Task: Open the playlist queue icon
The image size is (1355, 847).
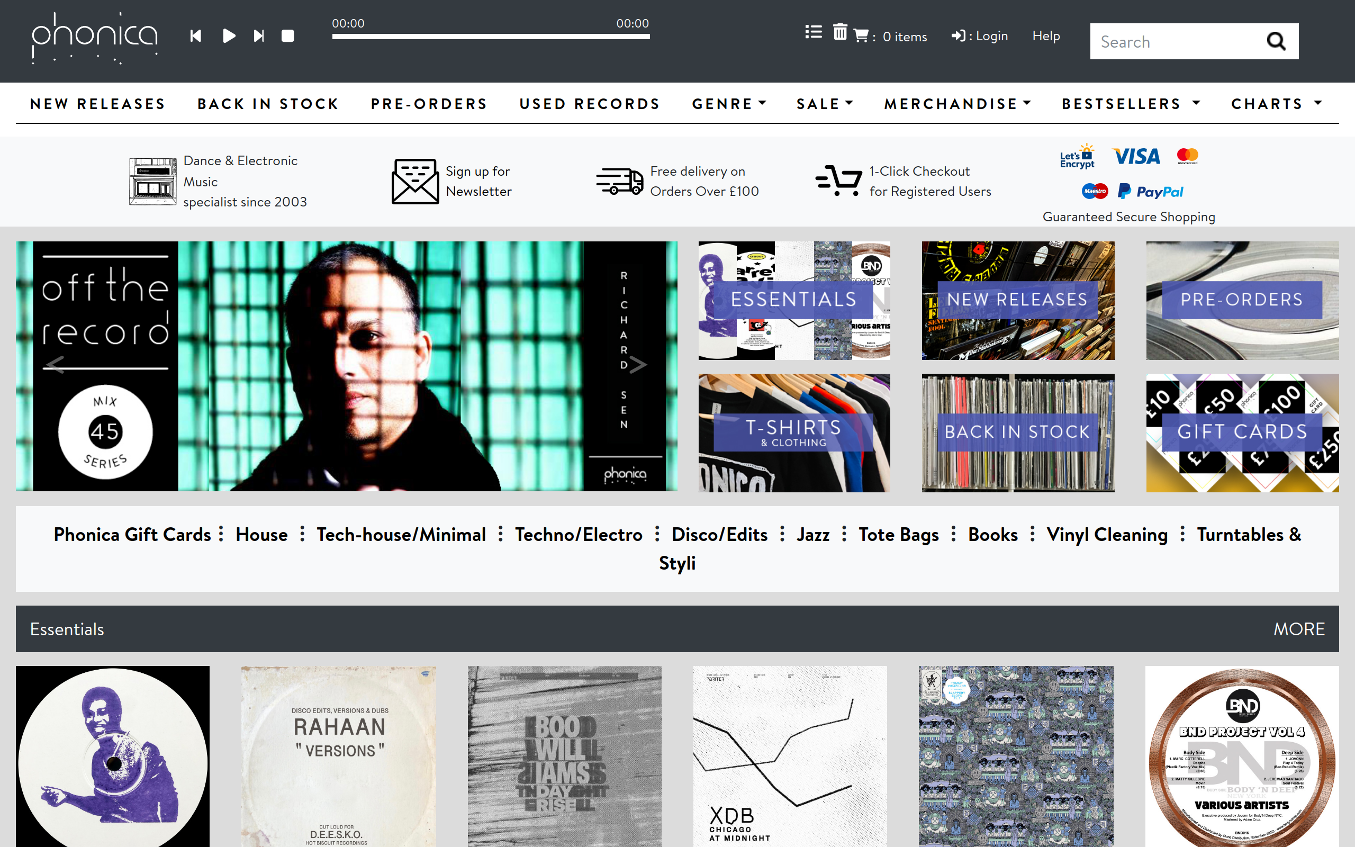Action: click(812, 32)
